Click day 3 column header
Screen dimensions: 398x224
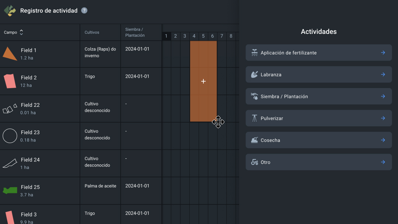pyautogui.click(x=185, y=36)
